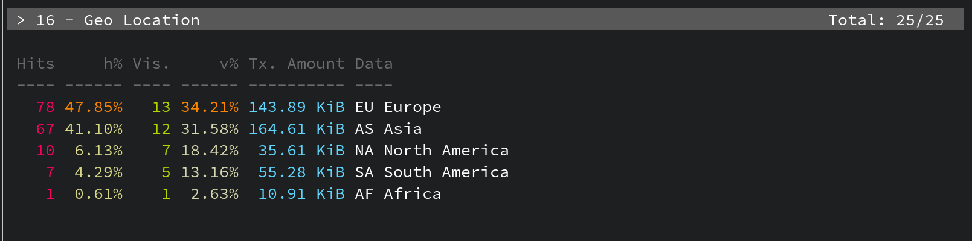Click the Data column header
This screenshot has width=972, height=241.
tap(373, 64)
